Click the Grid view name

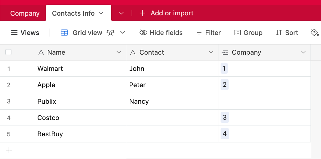coord(87,33)
